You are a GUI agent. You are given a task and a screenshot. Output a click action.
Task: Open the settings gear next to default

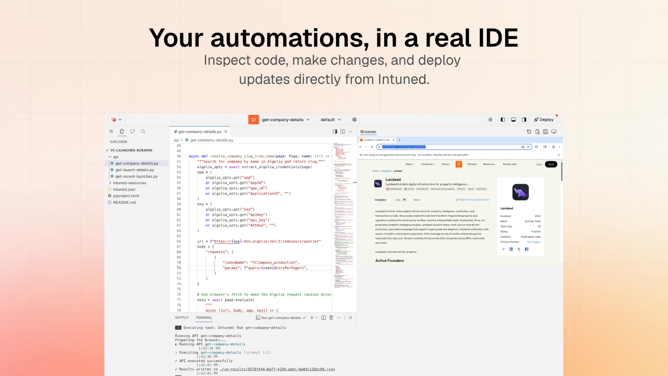(x=355, y=119)
